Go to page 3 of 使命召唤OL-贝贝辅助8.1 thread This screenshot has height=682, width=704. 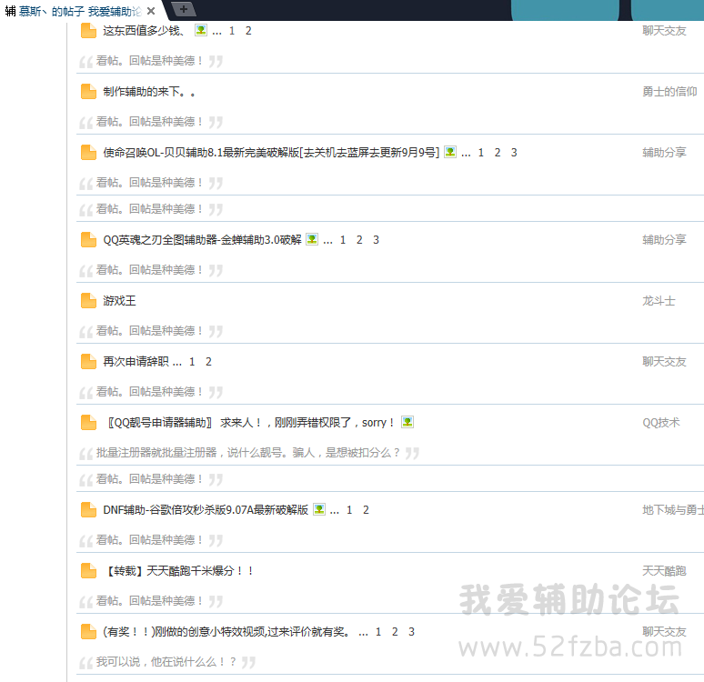click(x=514, y=153)
